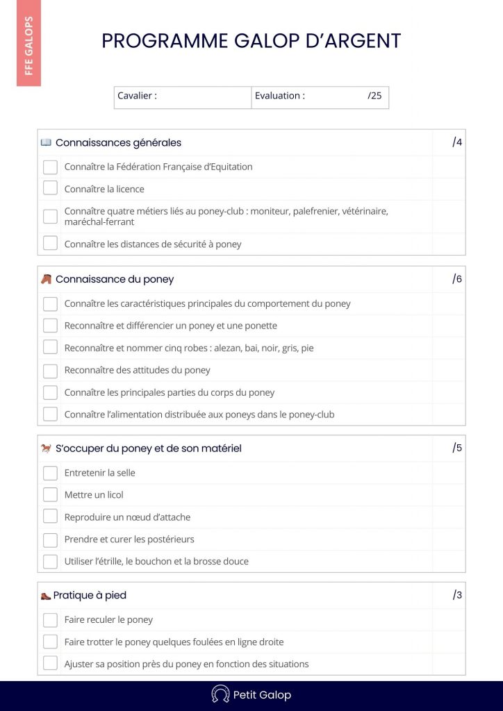
Task: Check the Faire reculer le poney box
Action: (x=50, y=620)
